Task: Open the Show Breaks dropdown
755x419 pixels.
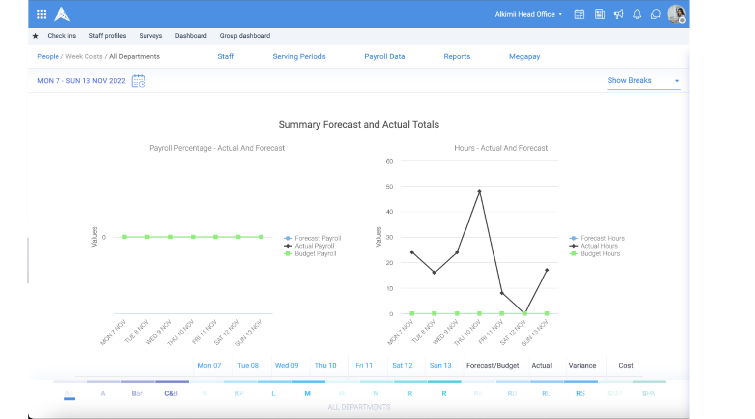Action: (x=643, y=81)
